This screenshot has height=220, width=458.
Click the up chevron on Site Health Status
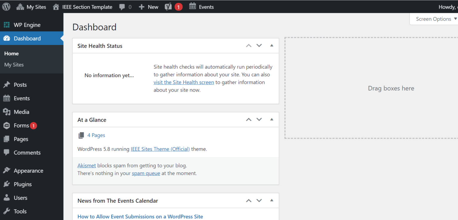tap(248, 45)
